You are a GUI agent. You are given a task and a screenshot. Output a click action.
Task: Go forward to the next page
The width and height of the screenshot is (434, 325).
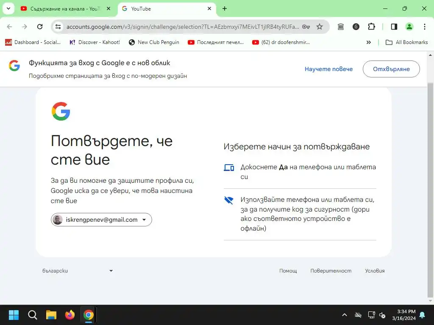(25, 27)
